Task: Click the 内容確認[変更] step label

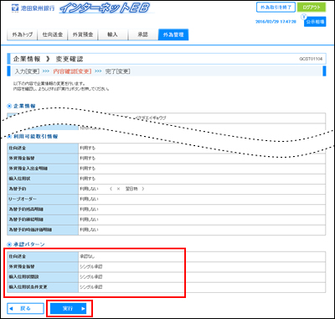Action: (x=72, y=71)
